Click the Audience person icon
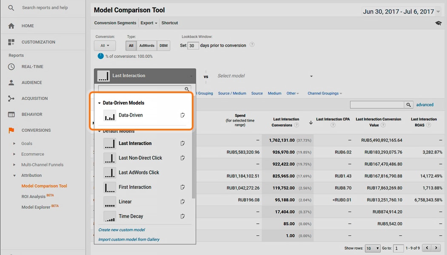The image size is (447, 255). pyautogui.click(x=11, y=82)
